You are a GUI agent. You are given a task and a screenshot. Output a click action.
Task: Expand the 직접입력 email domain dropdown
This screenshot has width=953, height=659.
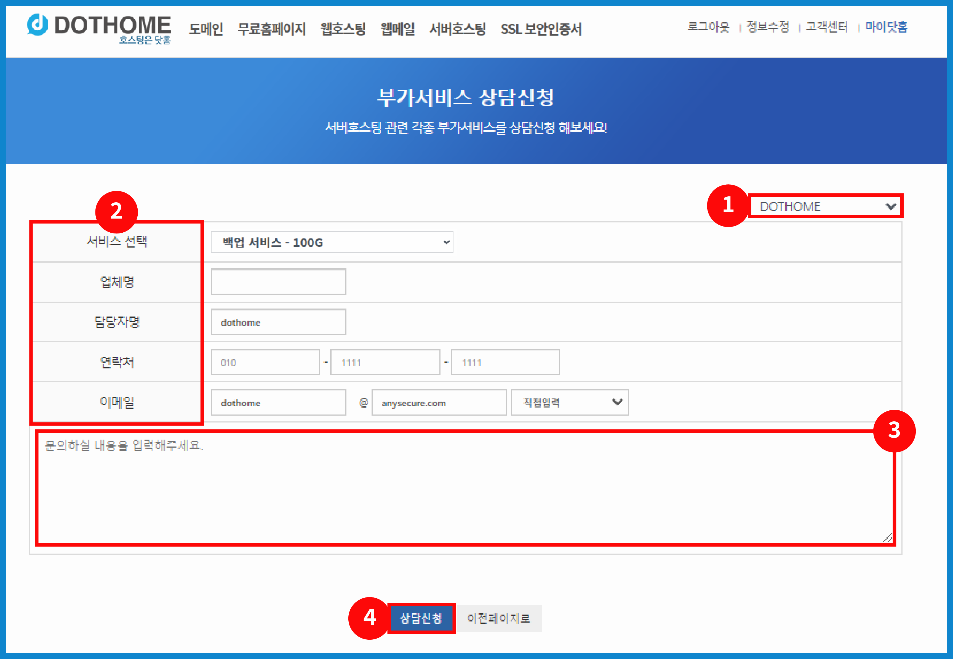[570, 402]
